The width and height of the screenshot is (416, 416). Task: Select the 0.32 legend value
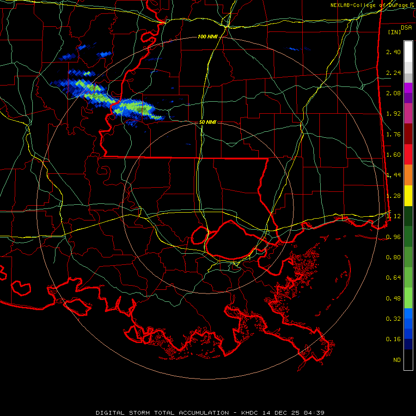tap(393, 319)
